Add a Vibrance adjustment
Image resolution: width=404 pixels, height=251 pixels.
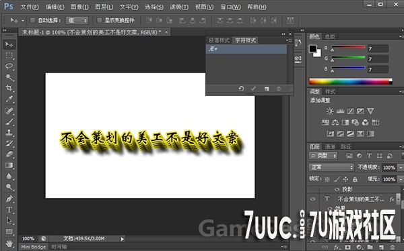370,111
